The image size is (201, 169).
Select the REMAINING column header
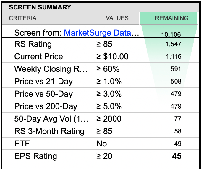coord(171,18)
